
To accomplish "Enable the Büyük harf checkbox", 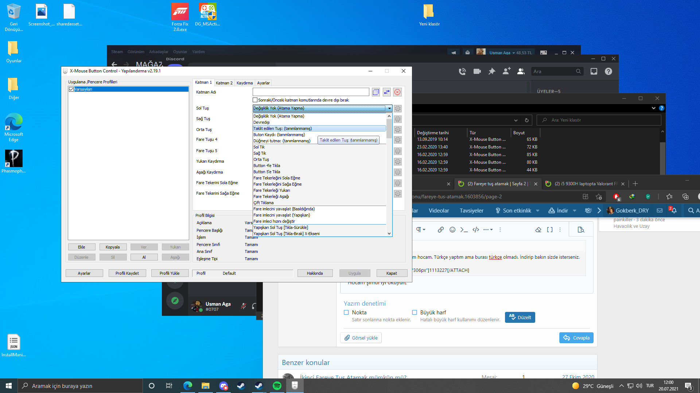I will coord(415,313).
